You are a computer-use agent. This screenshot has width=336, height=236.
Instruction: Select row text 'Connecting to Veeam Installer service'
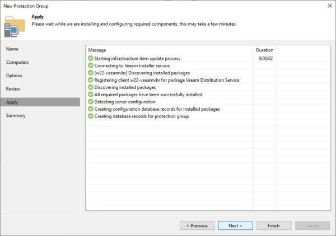pyautogui.click(x=132, y=65)
